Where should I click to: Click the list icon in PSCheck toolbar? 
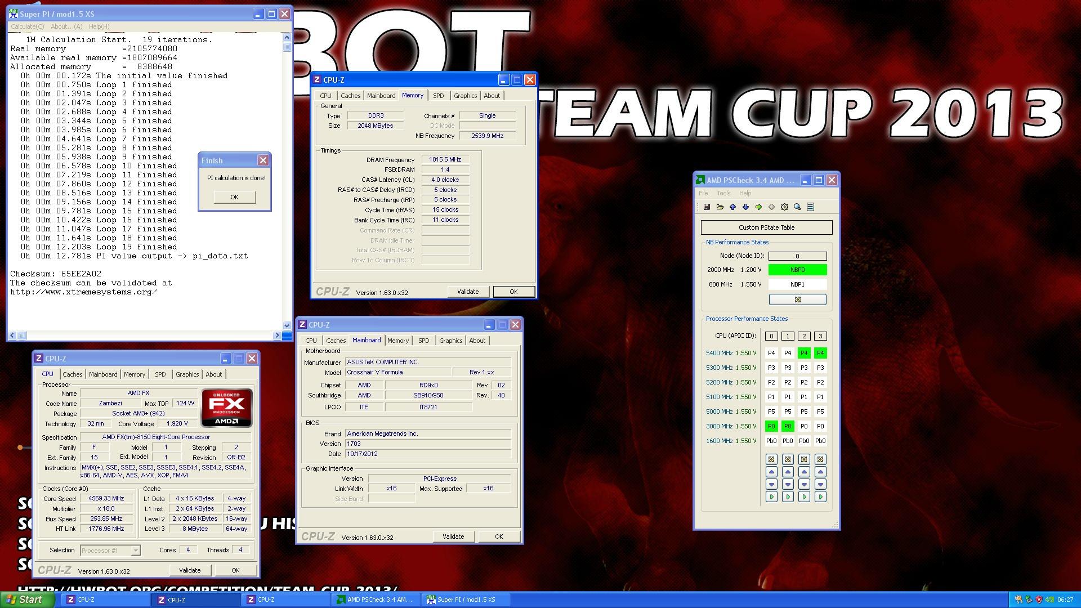810,207
